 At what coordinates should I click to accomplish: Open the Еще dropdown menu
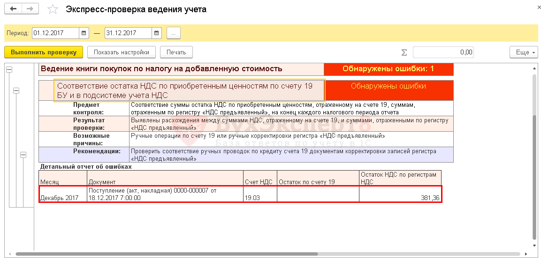point(524,52)
